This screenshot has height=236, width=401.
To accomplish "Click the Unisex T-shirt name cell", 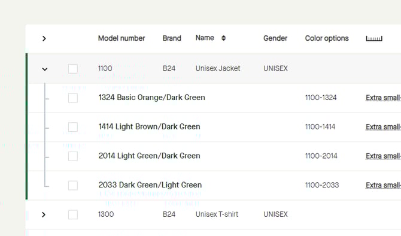I will pyautogui.click(x=217, y=214).
